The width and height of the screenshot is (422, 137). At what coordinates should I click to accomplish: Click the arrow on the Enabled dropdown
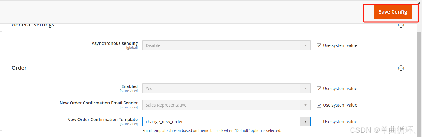pos(305,89)
